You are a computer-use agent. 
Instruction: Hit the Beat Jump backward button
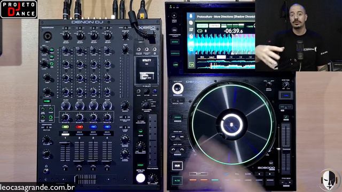(x=173, y=150)
